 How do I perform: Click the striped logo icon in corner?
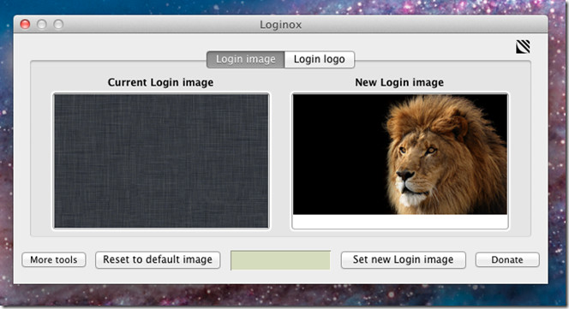[523, 47]
